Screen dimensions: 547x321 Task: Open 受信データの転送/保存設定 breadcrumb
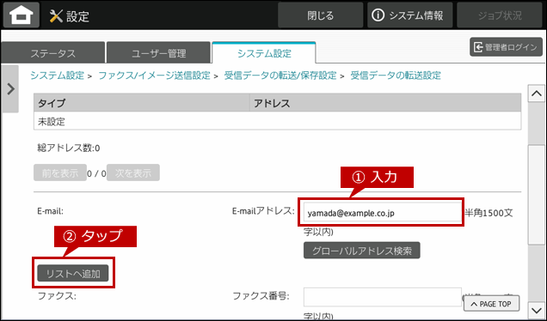pyautogui.click(x=280, y=76)
